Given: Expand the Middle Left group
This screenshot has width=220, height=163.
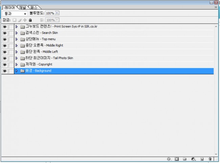Looking at the screenshot, I should coord(17,52).
